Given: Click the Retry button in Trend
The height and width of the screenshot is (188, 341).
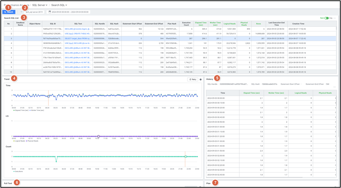Looking at the screenshot, I should coord(193,79).
